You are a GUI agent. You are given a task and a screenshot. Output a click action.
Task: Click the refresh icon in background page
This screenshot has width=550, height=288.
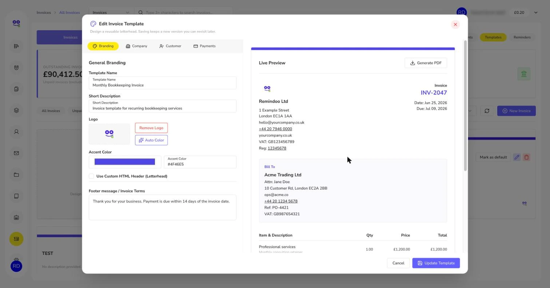coord(487,111)
